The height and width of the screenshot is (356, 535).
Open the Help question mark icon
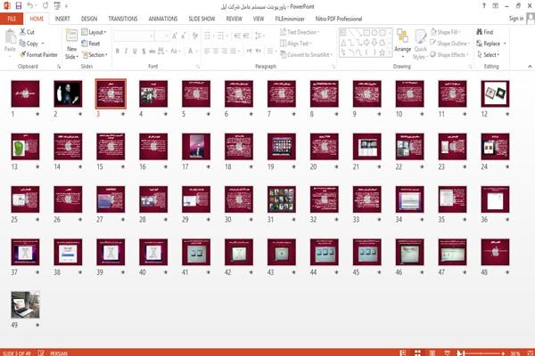tap(484, 6)
